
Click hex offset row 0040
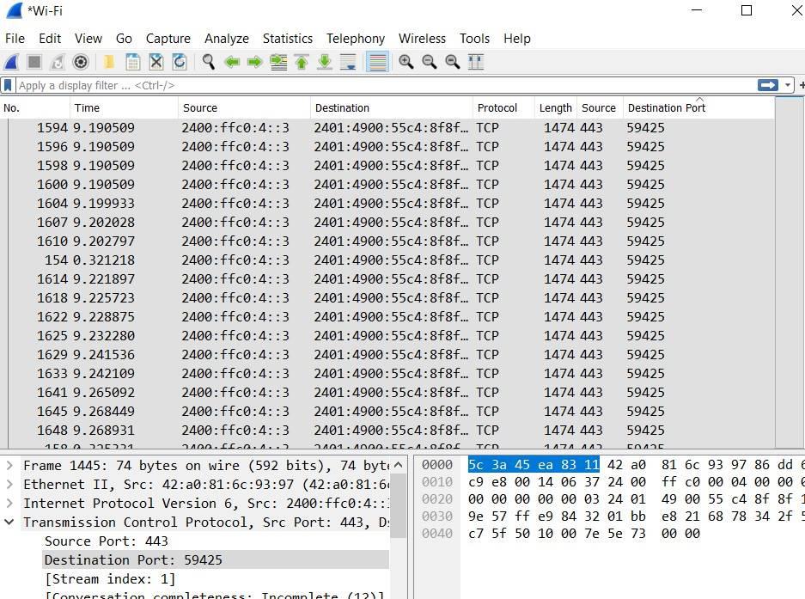pyautogui.click(x=437, y=533)
